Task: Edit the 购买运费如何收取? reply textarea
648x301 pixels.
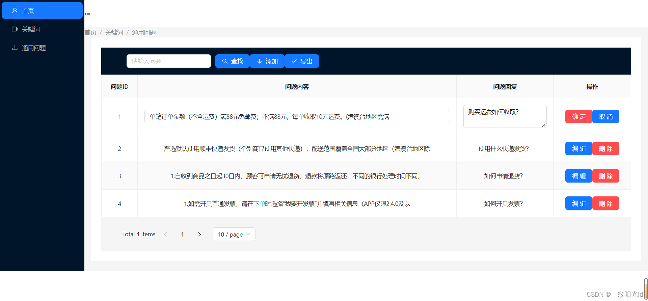Action: tap(505, 116)
